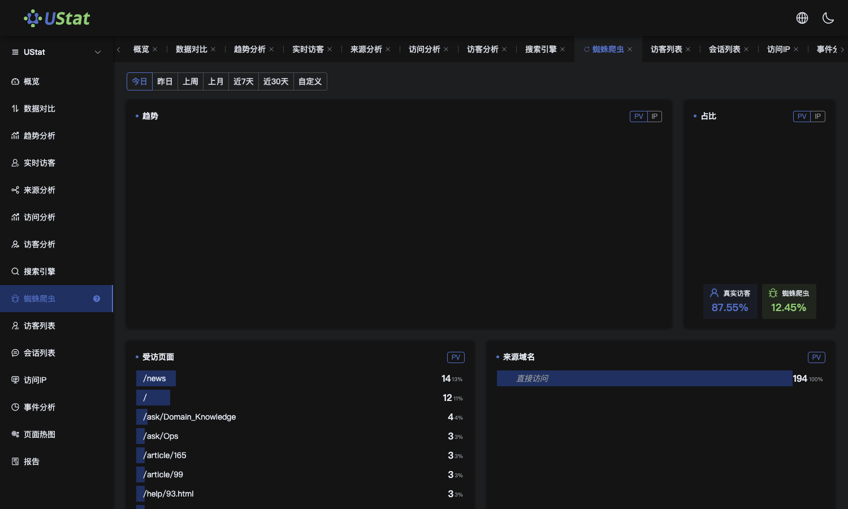The image size is (848, 509).
Task: Select the 近30天 date range
Action: coord(276,81)
